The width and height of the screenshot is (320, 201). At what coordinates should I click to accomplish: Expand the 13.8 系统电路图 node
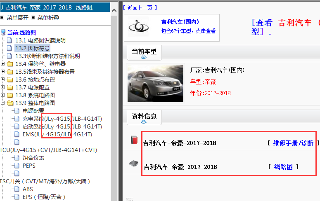click(x=2, y=95)
